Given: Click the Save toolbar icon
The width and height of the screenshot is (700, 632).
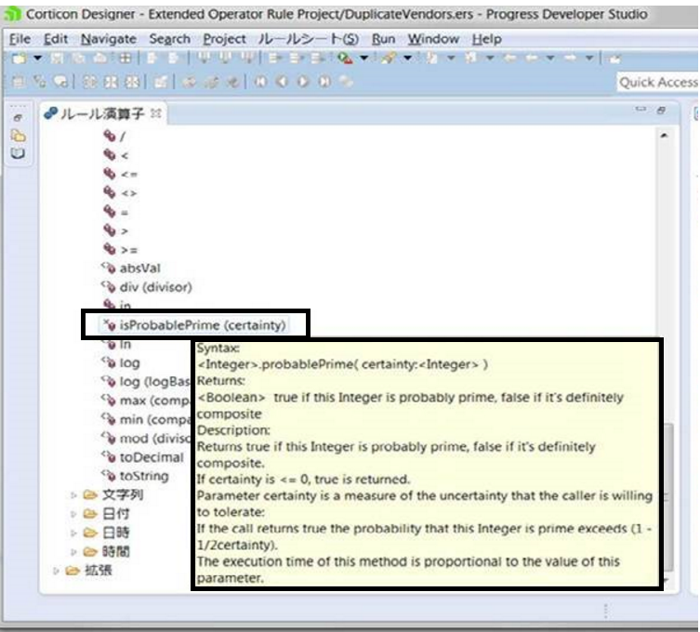Looking at the screenshot, I should tap(57, 58).
